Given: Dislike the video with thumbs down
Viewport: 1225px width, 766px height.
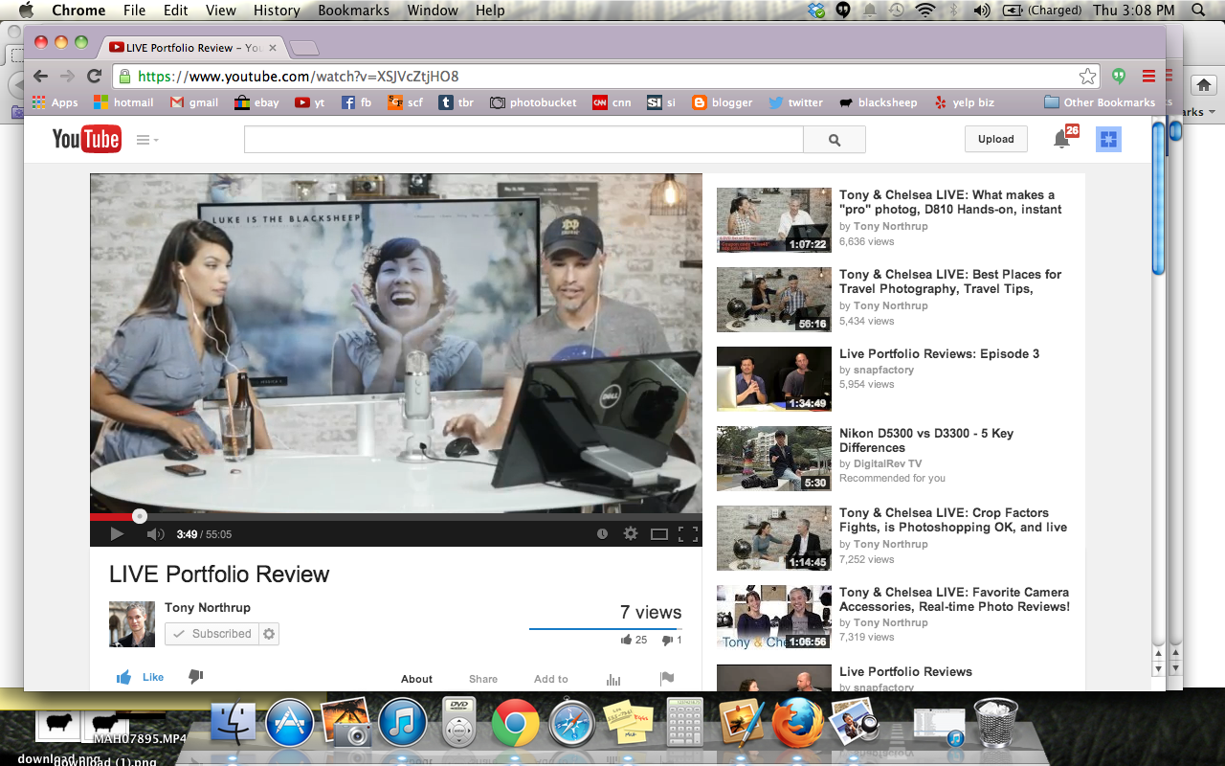Looking at the screenshot, I should pyautogui.click(x=196, y=677).
